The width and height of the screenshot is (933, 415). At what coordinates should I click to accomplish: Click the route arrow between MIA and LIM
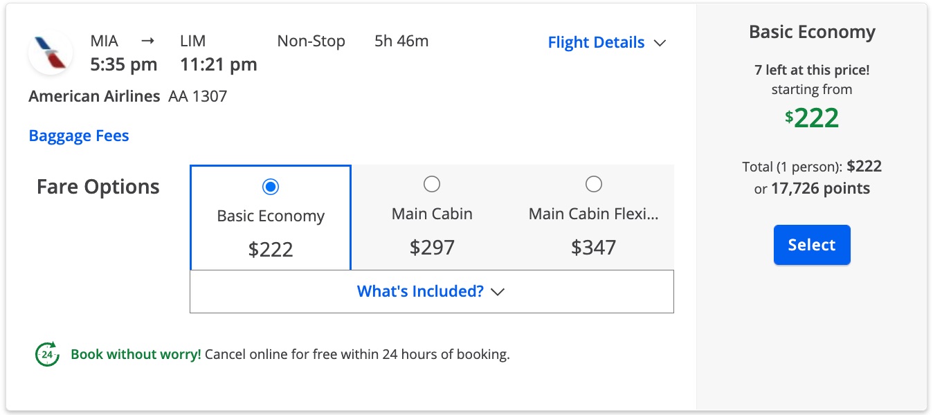tap(148, 41)
